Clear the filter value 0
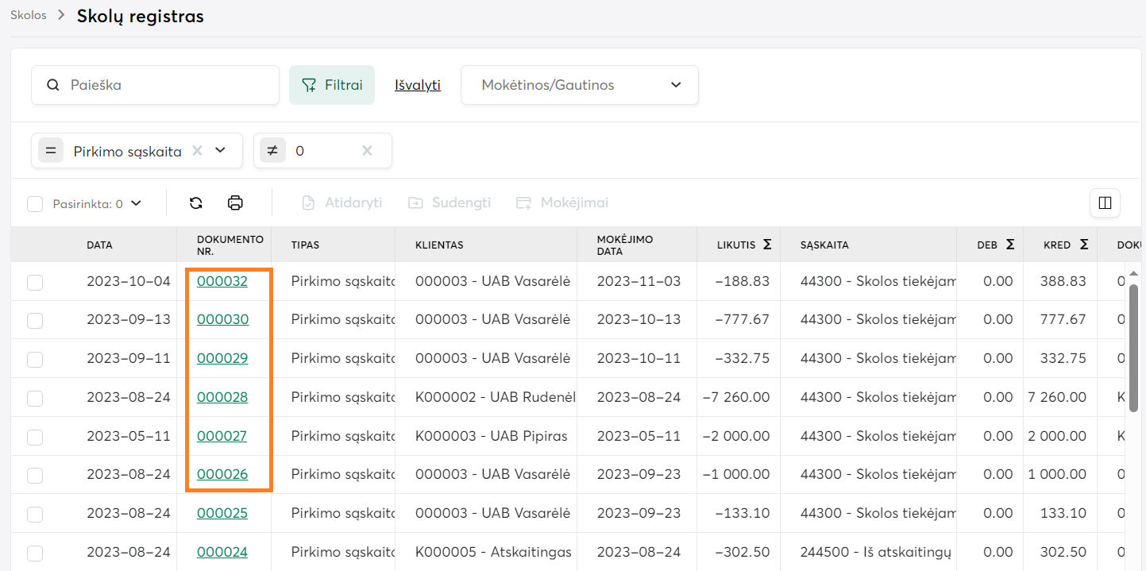The image size is (1146, 571). pos(367,151)
